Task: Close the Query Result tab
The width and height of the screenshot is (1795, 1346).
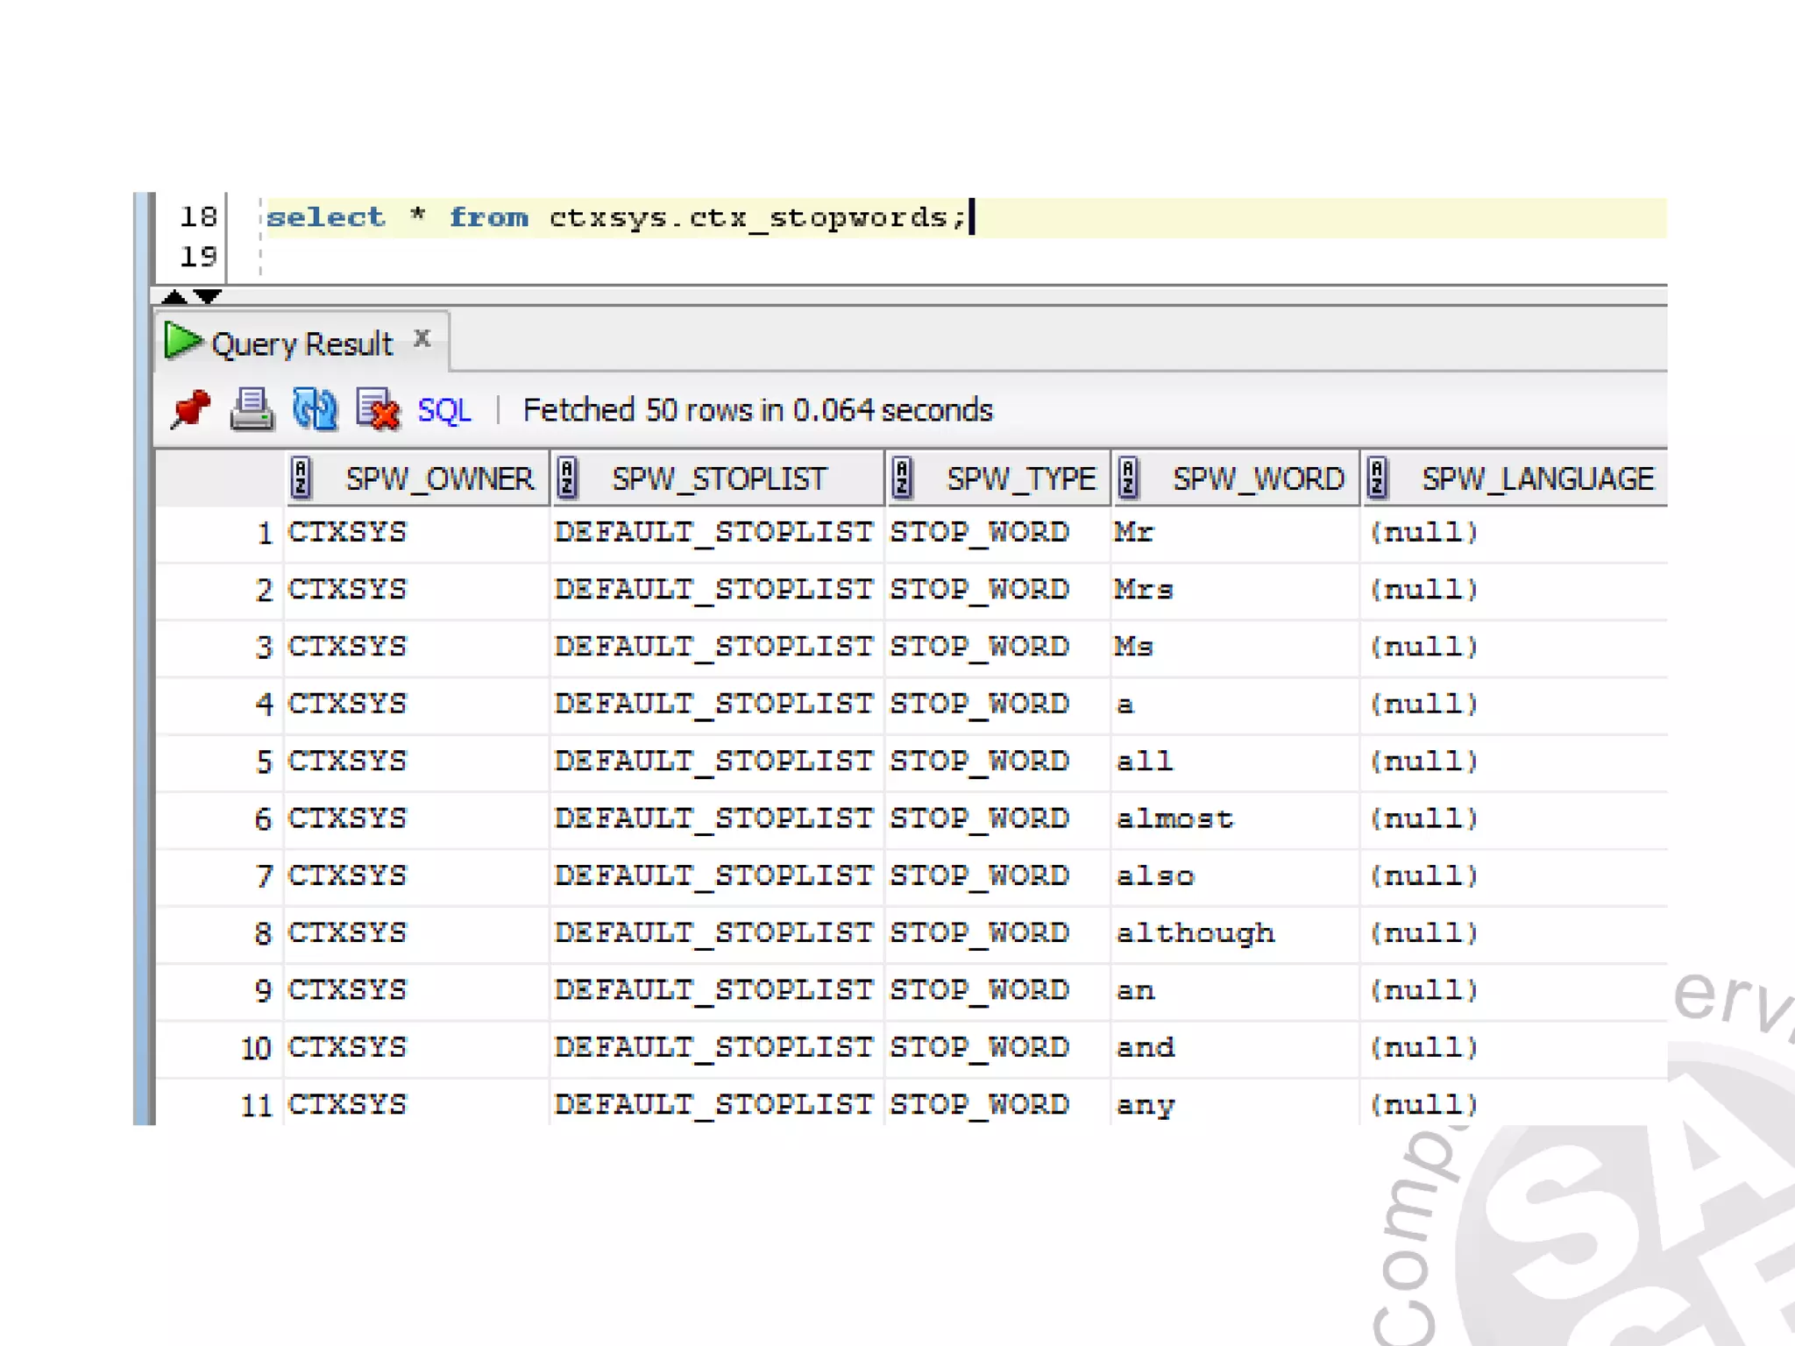Action: click(422, 338)
